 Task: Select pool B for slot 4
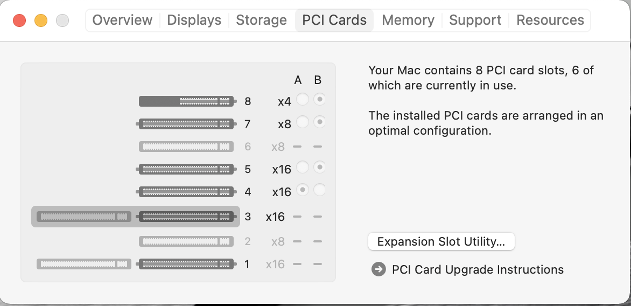point(320,190)
